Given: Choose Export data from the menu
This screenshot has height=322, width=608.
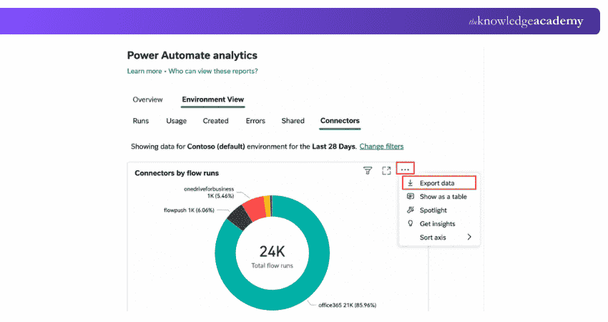Looking at the screenshot, I should [x=439, y=182].
